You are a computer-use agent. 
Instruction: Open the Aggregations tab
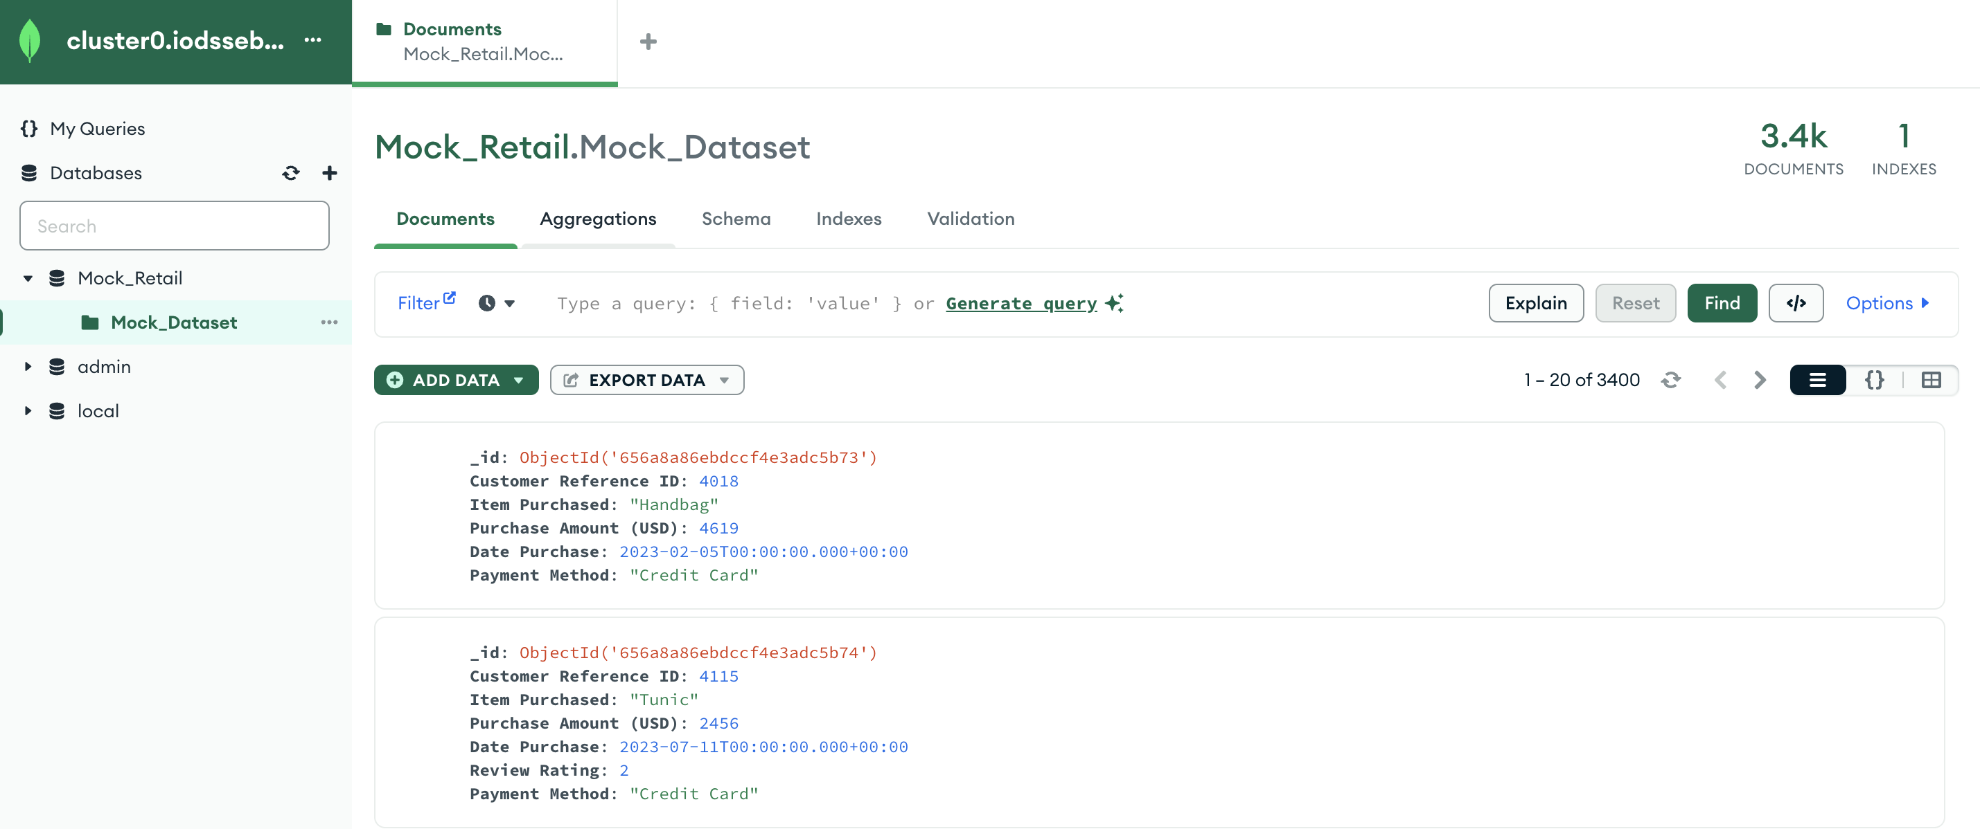[598, 219]
